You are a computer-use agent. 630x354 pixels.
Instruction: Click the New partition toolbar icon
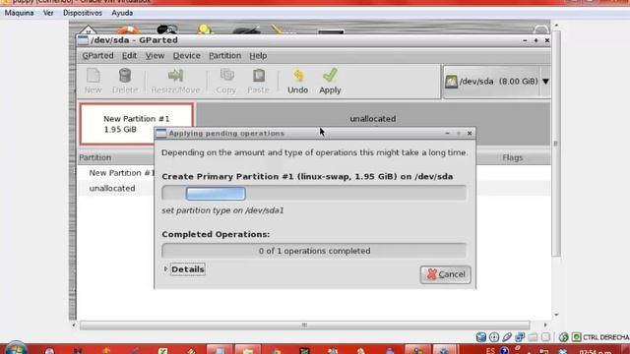[93, 76]
